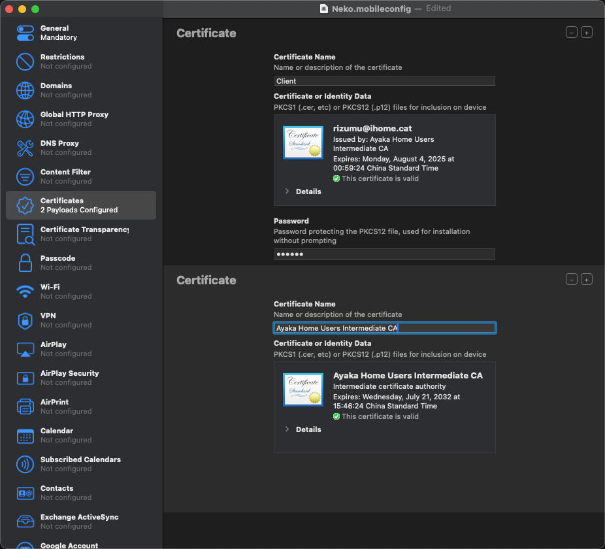Click the DNS Proxy tools icon
This screenshot has width=605, height=549.
pos(25,148)
